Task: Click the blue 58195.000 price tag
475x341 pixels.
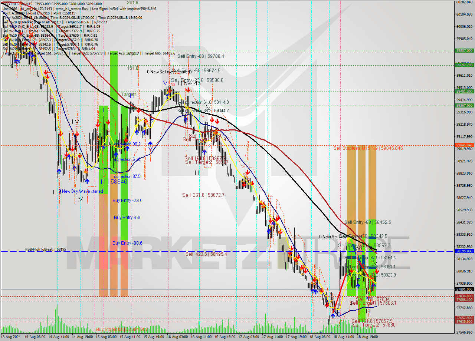Action: pyautogui.click(x=464, y=251)
